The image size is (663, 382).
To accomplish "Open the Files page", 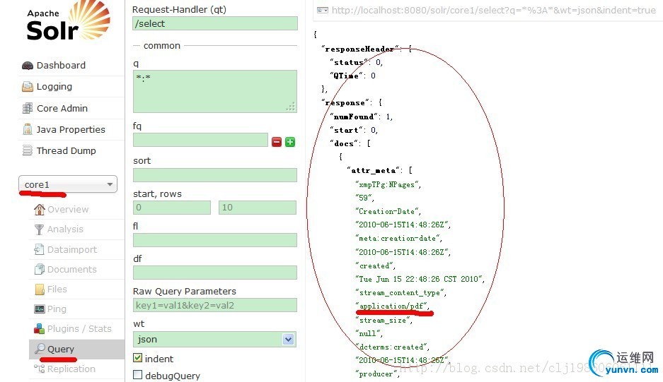I will 57,289.
